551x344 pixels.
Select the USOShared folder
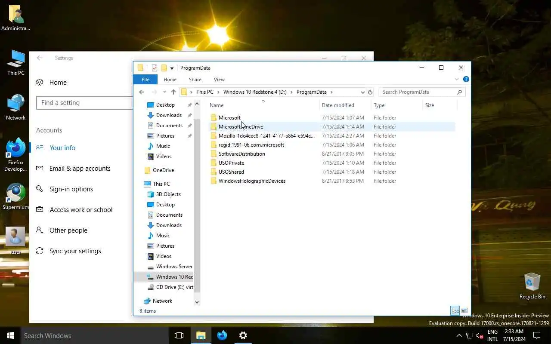[231, 172]
